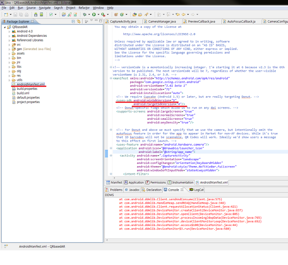The height and width of the screenshot is (265, 288).
Task: Expand the Android 4.0 library node
Action: (10, 32)
